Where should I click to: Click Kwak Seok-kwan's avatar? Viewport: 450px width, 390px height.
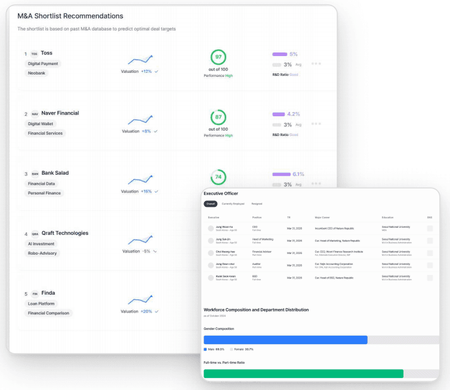pos(211,277)
